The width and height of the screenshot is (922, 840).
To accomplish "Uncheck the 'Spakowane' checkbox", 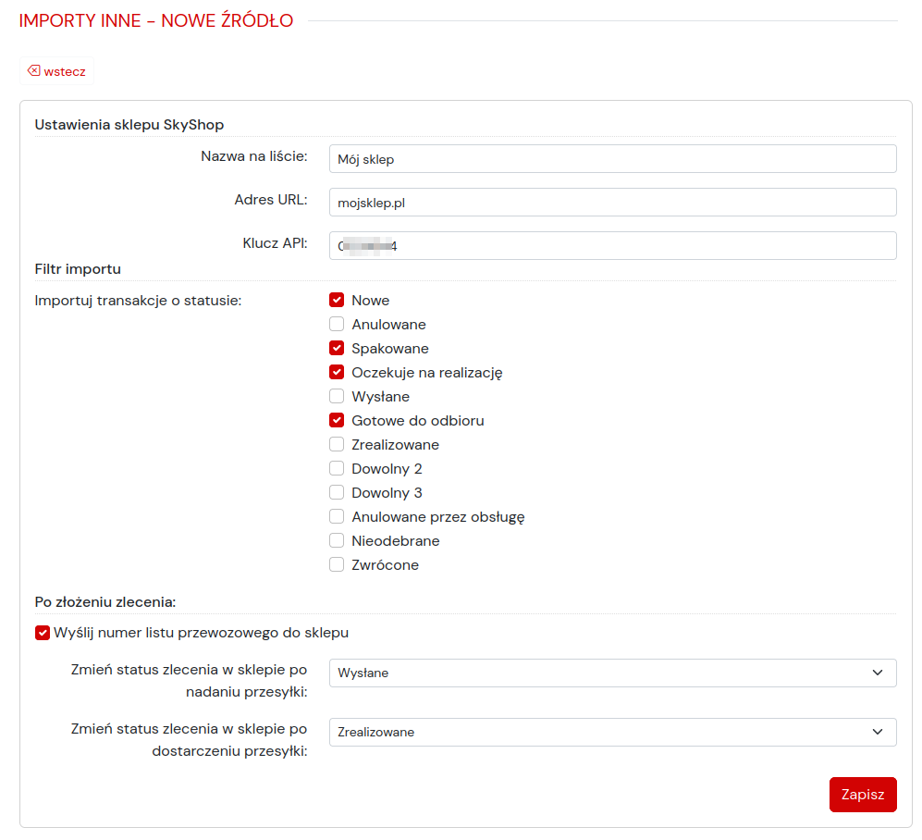I will coord(337,348).
